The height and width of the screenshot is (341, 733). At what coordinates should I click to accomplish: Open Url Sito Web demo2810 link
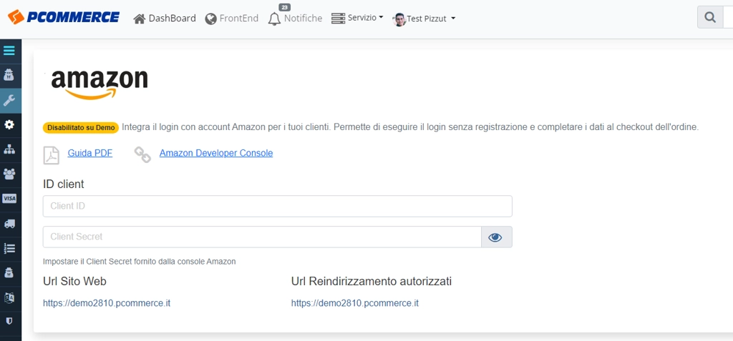pos(107,303)
